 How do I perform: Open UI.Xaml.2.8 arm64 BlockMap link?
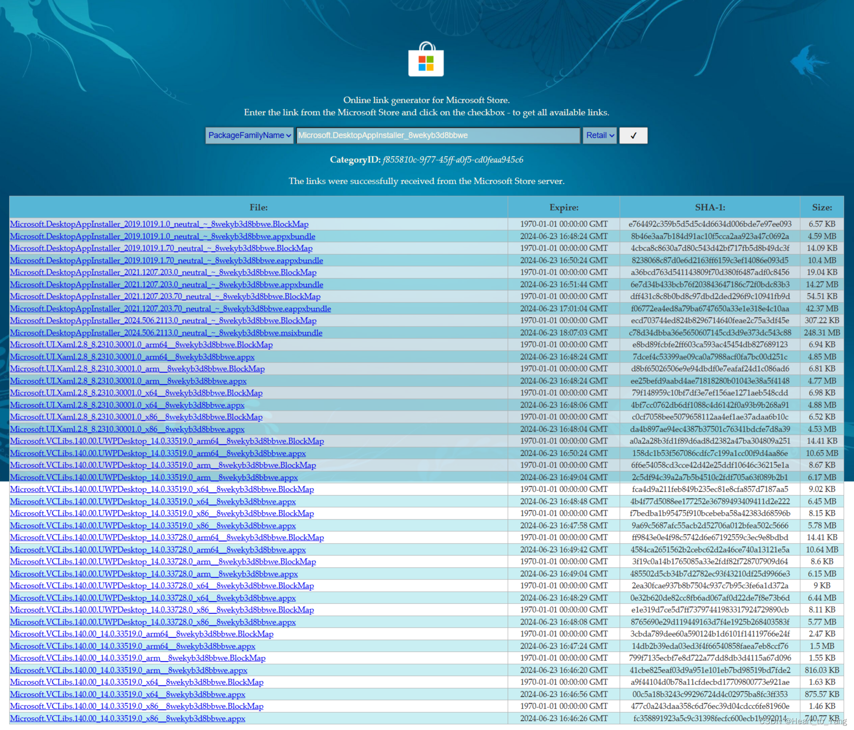[142, 345]
